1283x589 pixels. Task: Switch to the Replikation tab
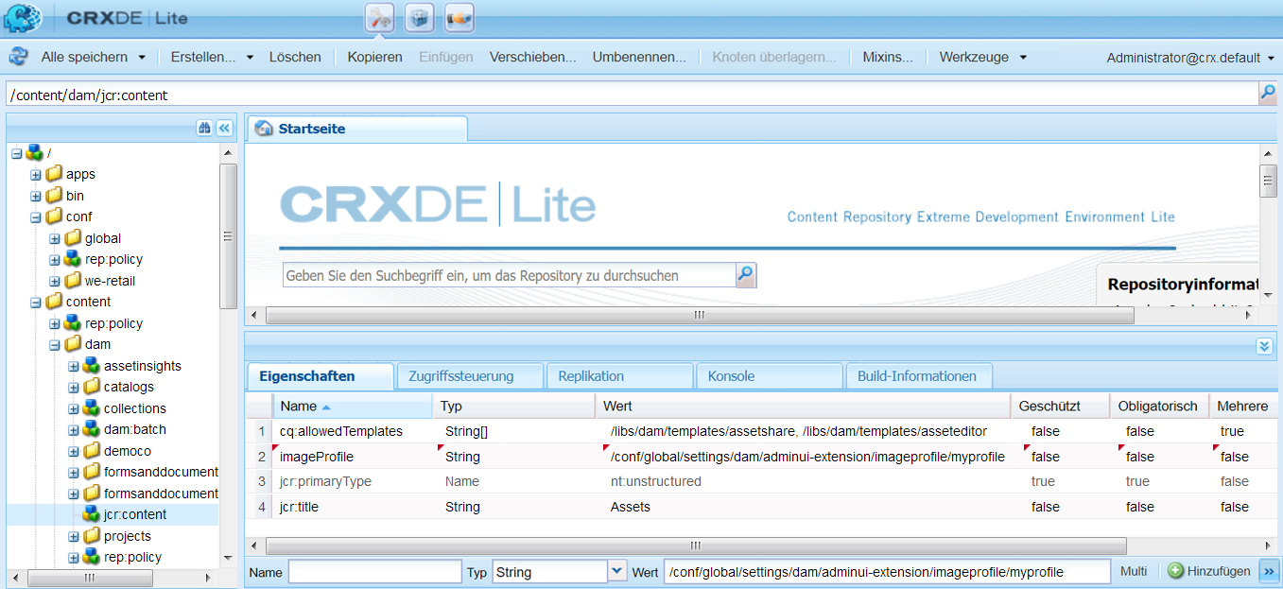point(620,376)
